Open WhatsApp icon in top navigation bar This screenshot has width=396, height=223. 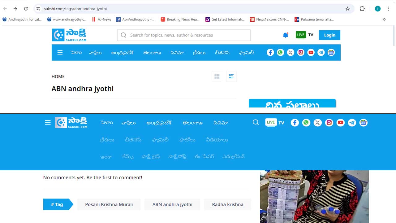tap(280, 53)
